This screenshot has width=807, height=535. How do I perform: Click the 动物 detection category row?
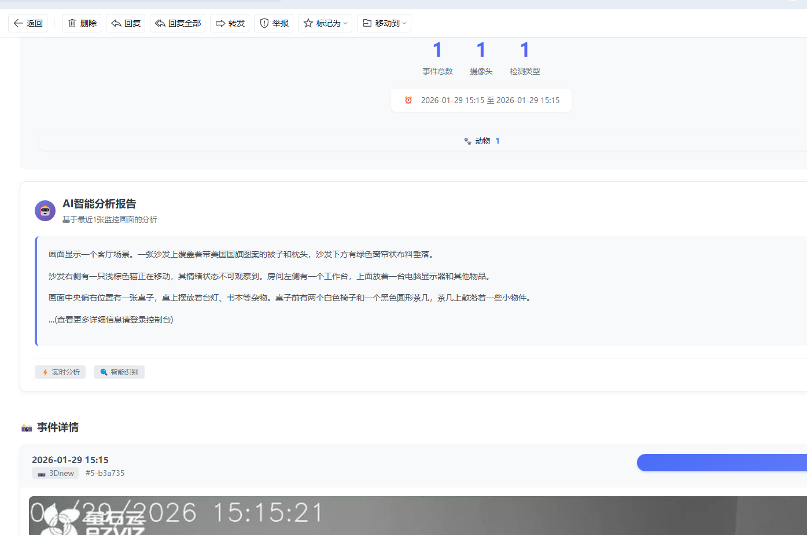pyautogui.click(x=423, y=141)
